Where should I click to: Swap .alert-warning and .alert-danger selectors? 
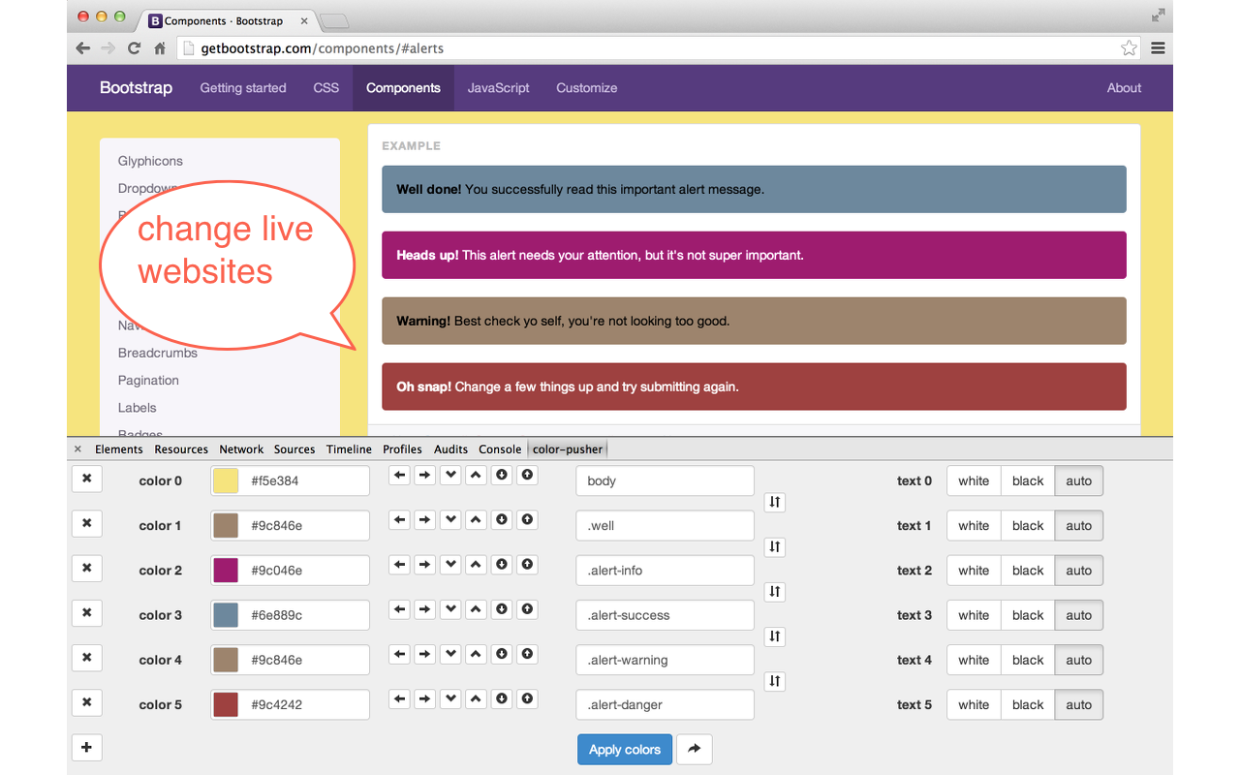(774, 681)
